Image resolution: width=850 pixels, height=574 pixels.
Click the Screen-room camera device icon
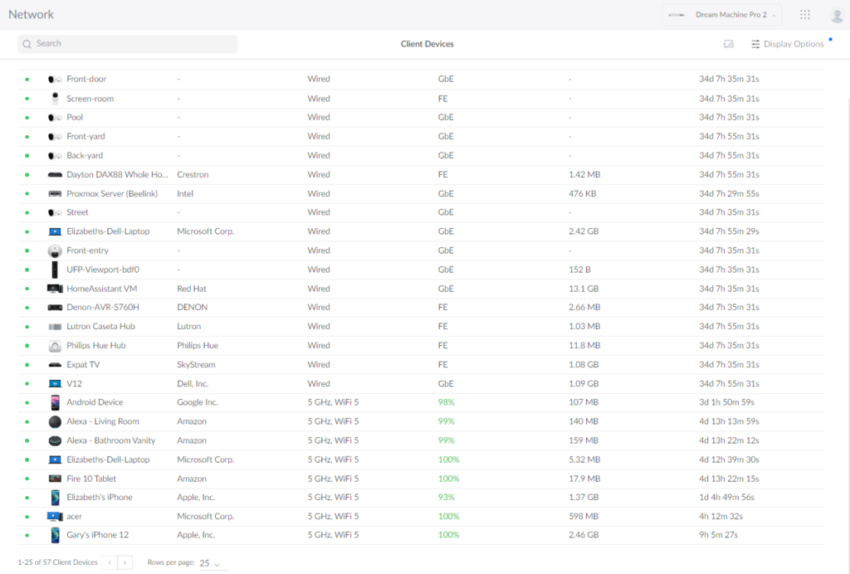coord(55,99)
